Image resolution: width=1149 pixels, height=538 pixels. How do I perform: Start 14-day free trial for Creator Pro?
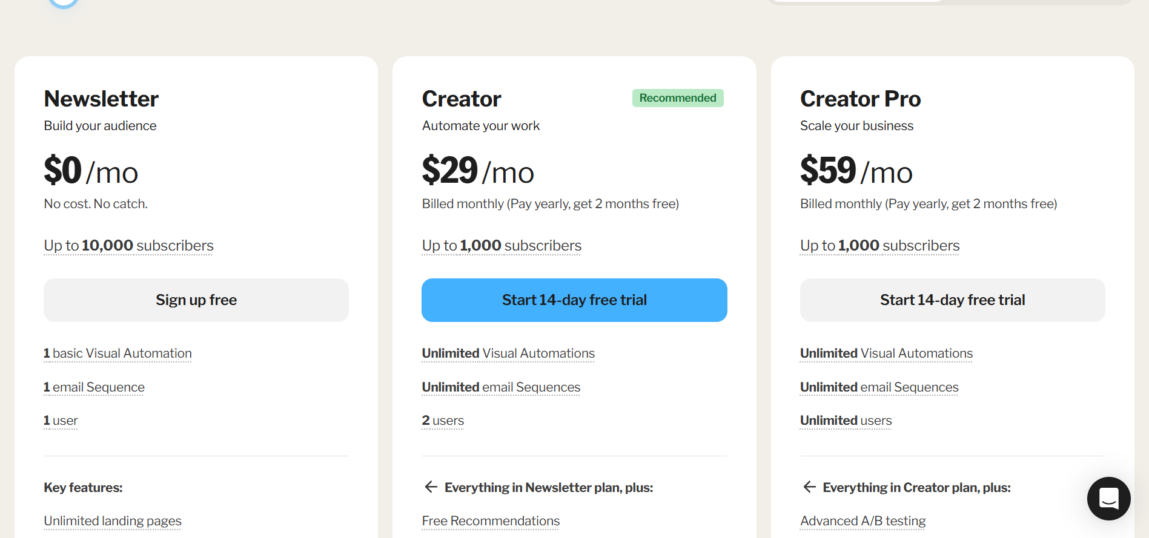tap(952, 300)
